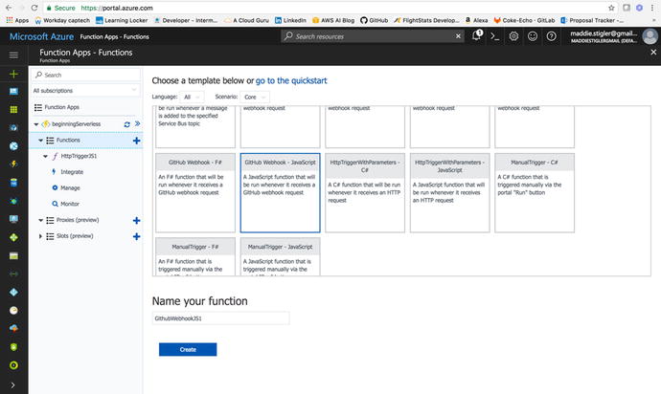The width and height of the screenshot is (661, 394).
Task: Open portal settings gear icon
Action: (513, 35)
